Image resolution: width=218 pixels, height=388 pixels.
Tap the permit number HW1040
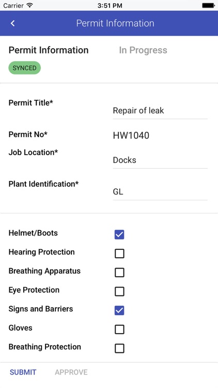131,136
